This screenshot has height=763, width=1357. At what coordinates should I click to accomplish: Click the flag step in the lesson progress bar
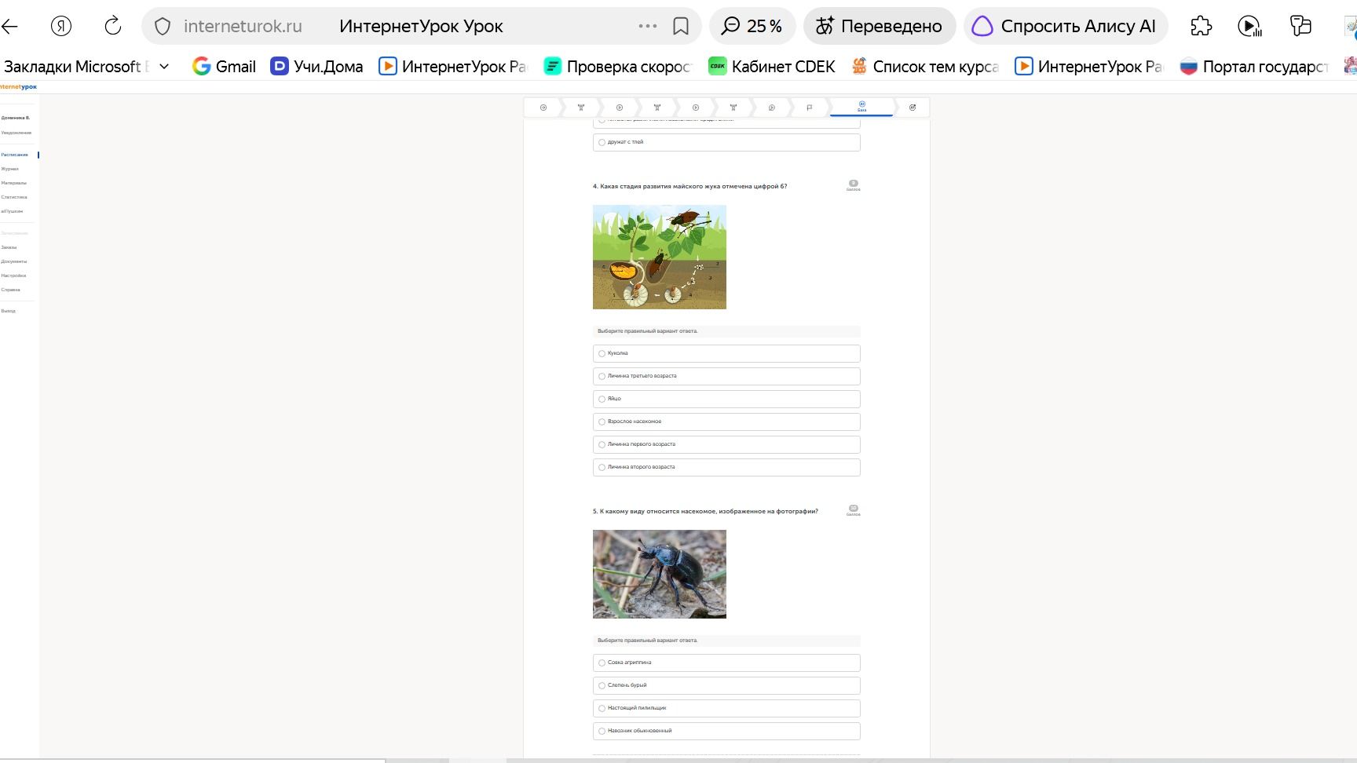coord(809,108)
